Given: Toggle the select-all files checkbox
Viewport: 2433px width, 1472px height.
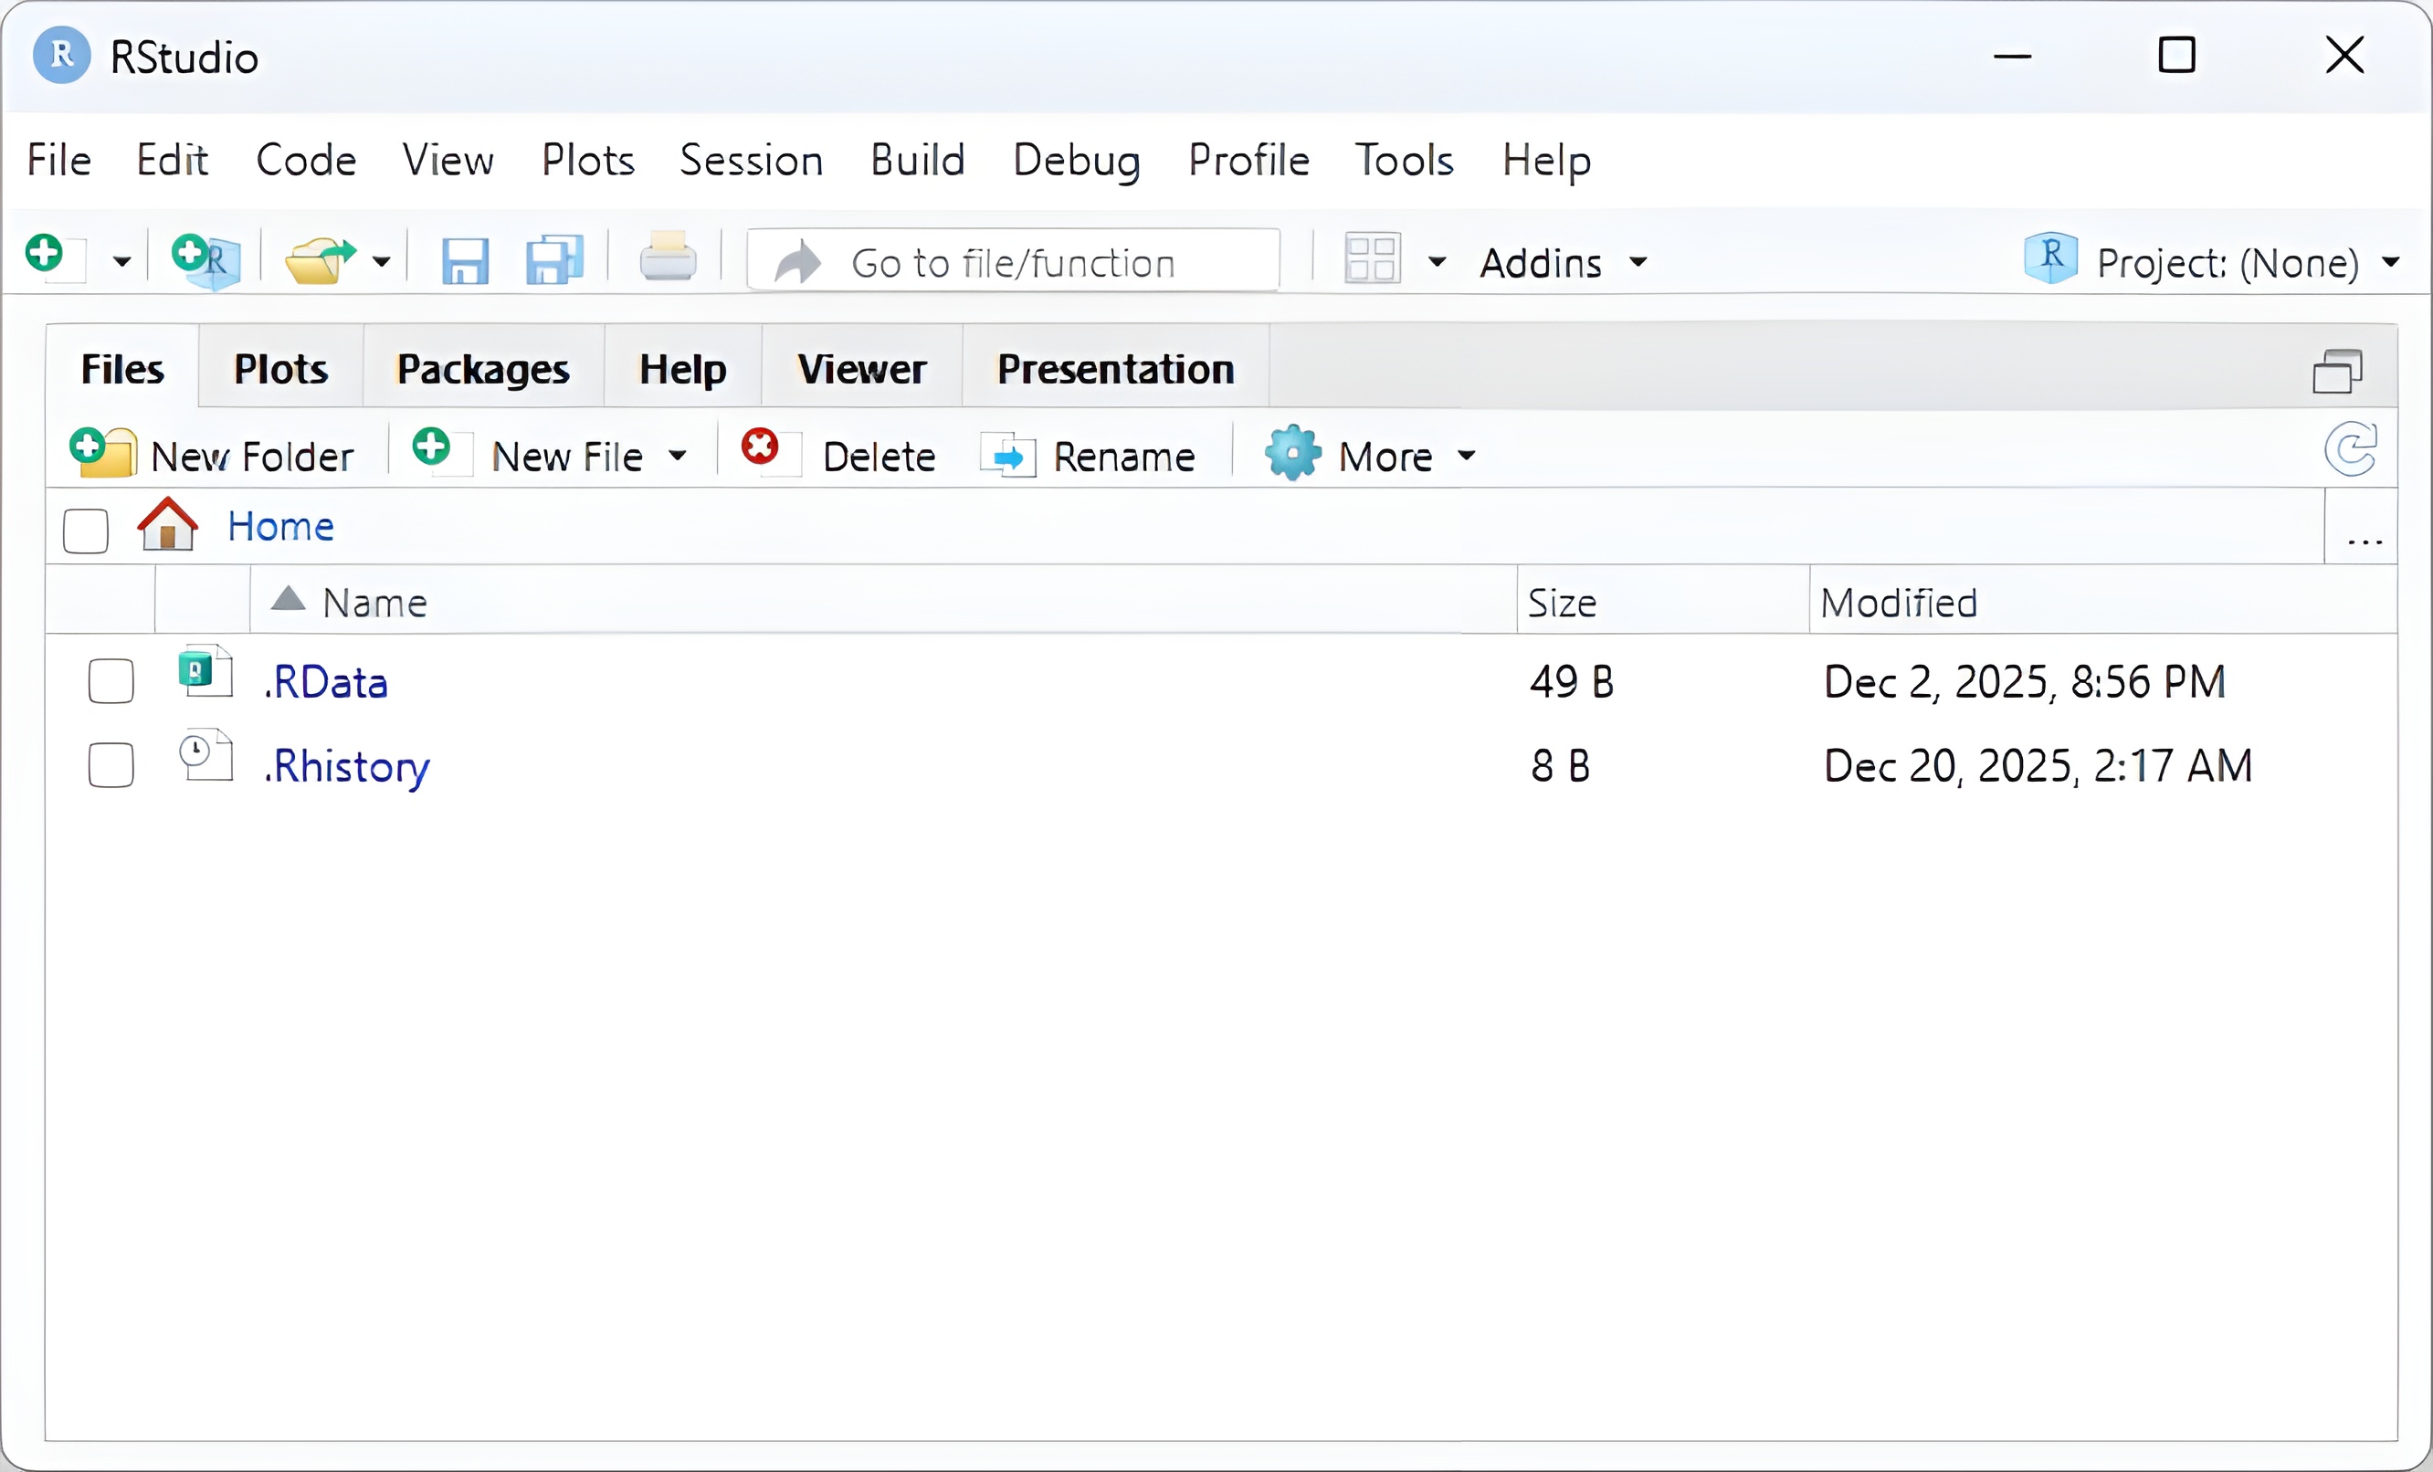Looking at the screenshot, I should (x=86, y=531).
